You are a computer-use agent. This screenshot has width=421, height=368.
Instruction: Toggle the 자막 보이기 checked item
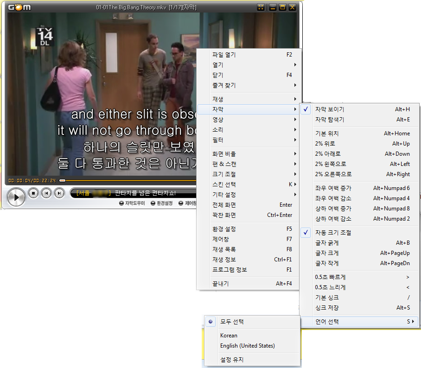[x=359, y=109]
